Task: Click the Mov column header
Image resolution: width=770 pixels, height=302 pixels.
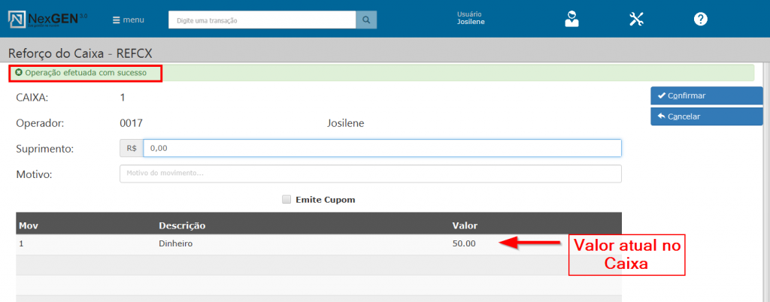Action: (x=29, y=225)
